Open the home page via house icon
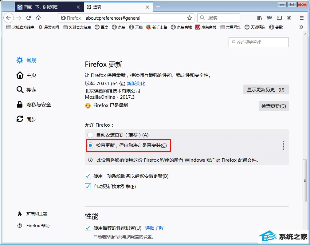The width and height of the screenshot is (310, 245). [x=38, y=18]
